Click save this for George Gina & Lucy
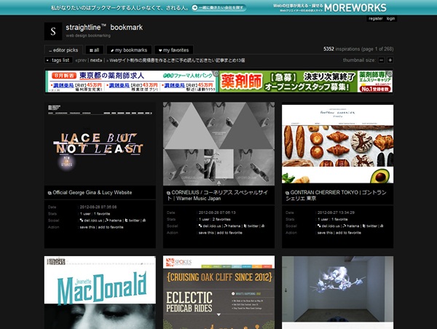The height and width of the screenshot is (329, 437). coord(87,227)
